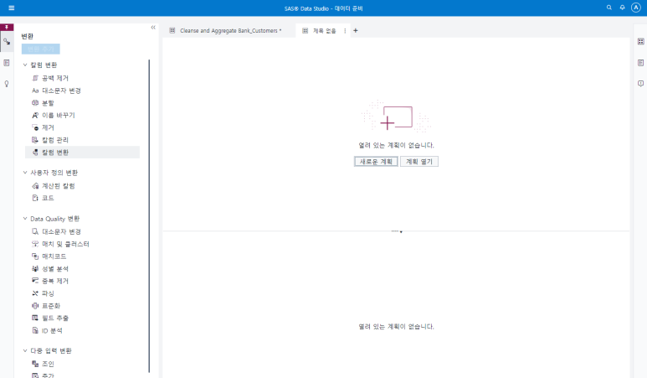Collapse the Data Quality 변환 group
647x378 pixels.
[25, 219]
